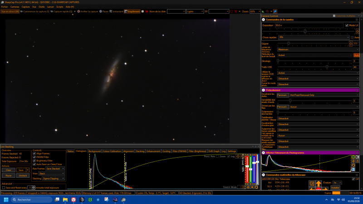Open the Lights frame type dropdown
The height and width of the screenshot is (204, 363).
click(x=195, y=11)
